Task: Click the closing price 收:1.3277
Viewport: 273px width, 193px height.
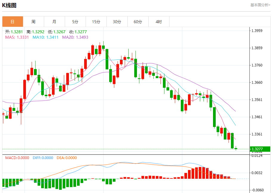Action: tap(78, 32)
